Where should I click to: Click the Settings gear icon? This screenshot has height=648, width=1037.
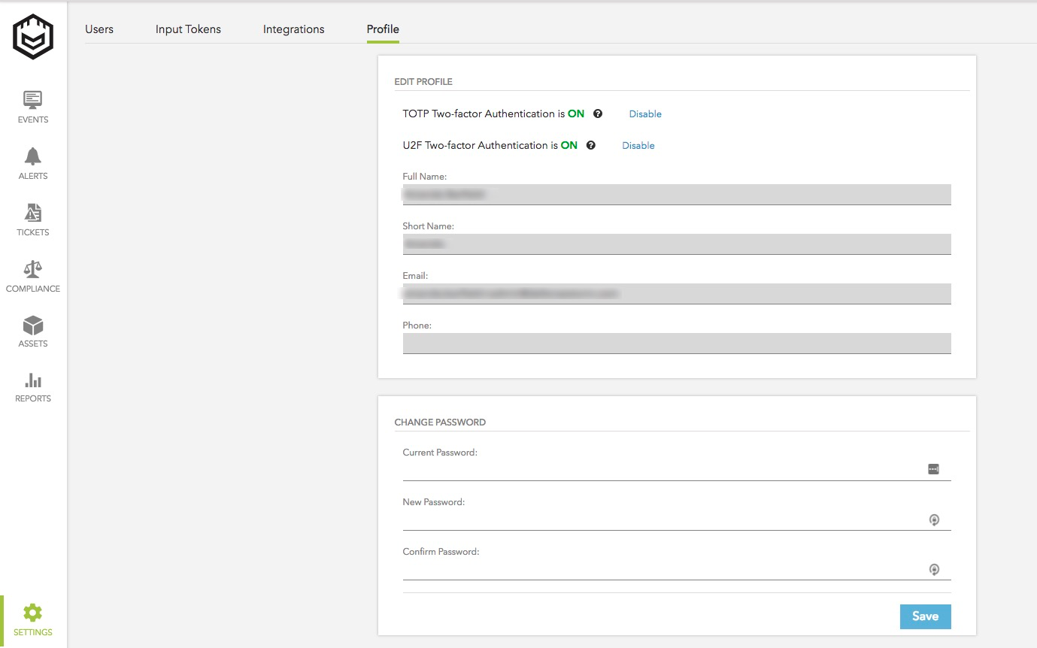point(33,612)
